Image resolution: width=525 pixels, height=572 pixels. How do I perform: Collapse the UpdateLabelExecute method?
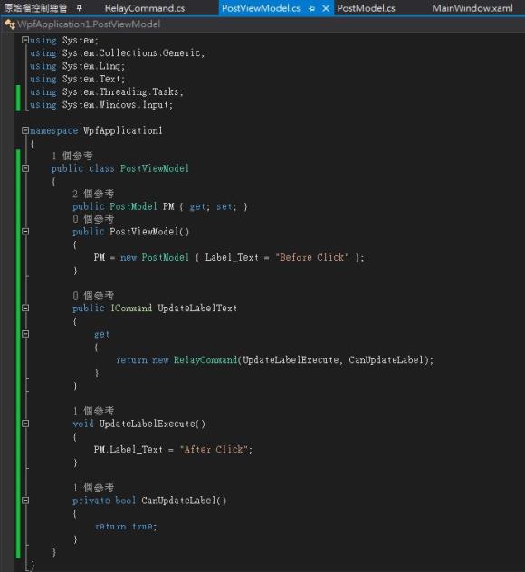coord(25,424)
